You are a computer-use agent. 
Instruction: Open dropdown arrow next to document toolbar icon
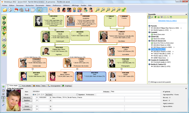point(35,10)
